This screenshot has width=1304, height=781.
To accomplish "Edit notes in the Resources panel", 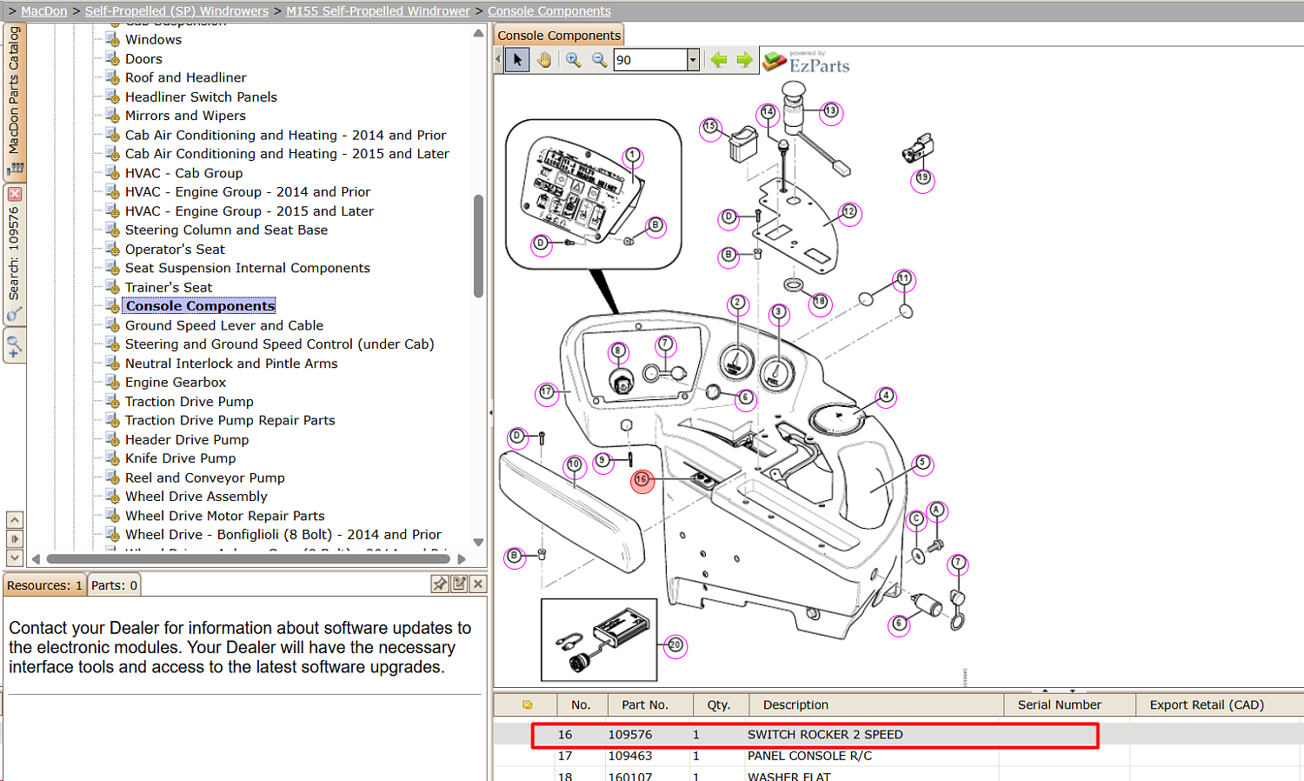I will 459,584.
